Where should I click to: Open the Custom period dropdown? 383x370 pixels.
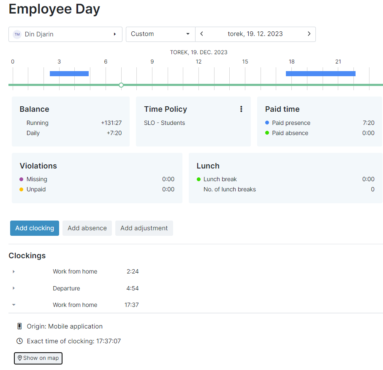coord(160,34)
